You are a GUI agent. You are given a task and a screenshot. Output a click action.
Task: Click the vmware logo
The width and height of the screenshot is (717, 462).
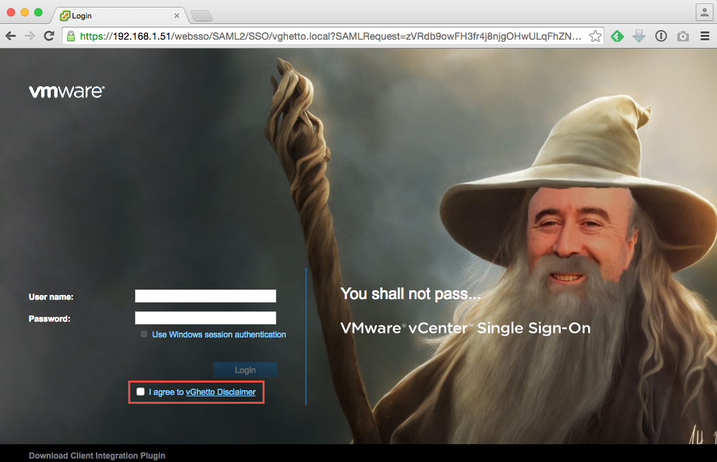(66, 91)
